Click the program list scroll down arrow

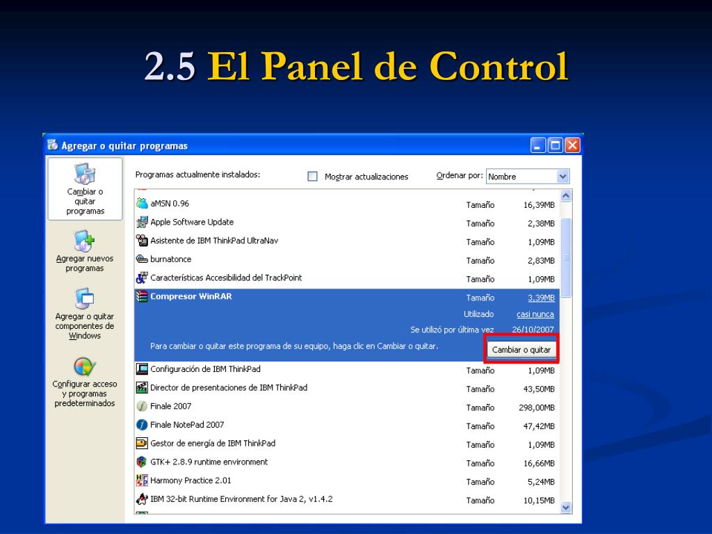coord(566,507)
